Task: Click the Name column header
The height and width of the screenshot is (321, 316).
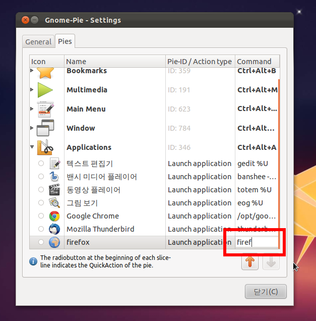Action: [x=115, y=62]
